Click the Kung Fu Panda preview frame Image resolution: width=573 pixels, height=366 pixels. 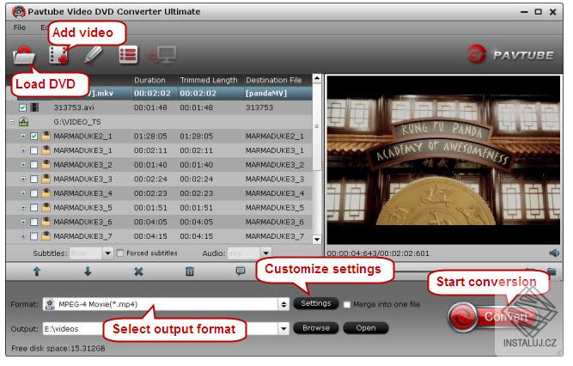443,160
